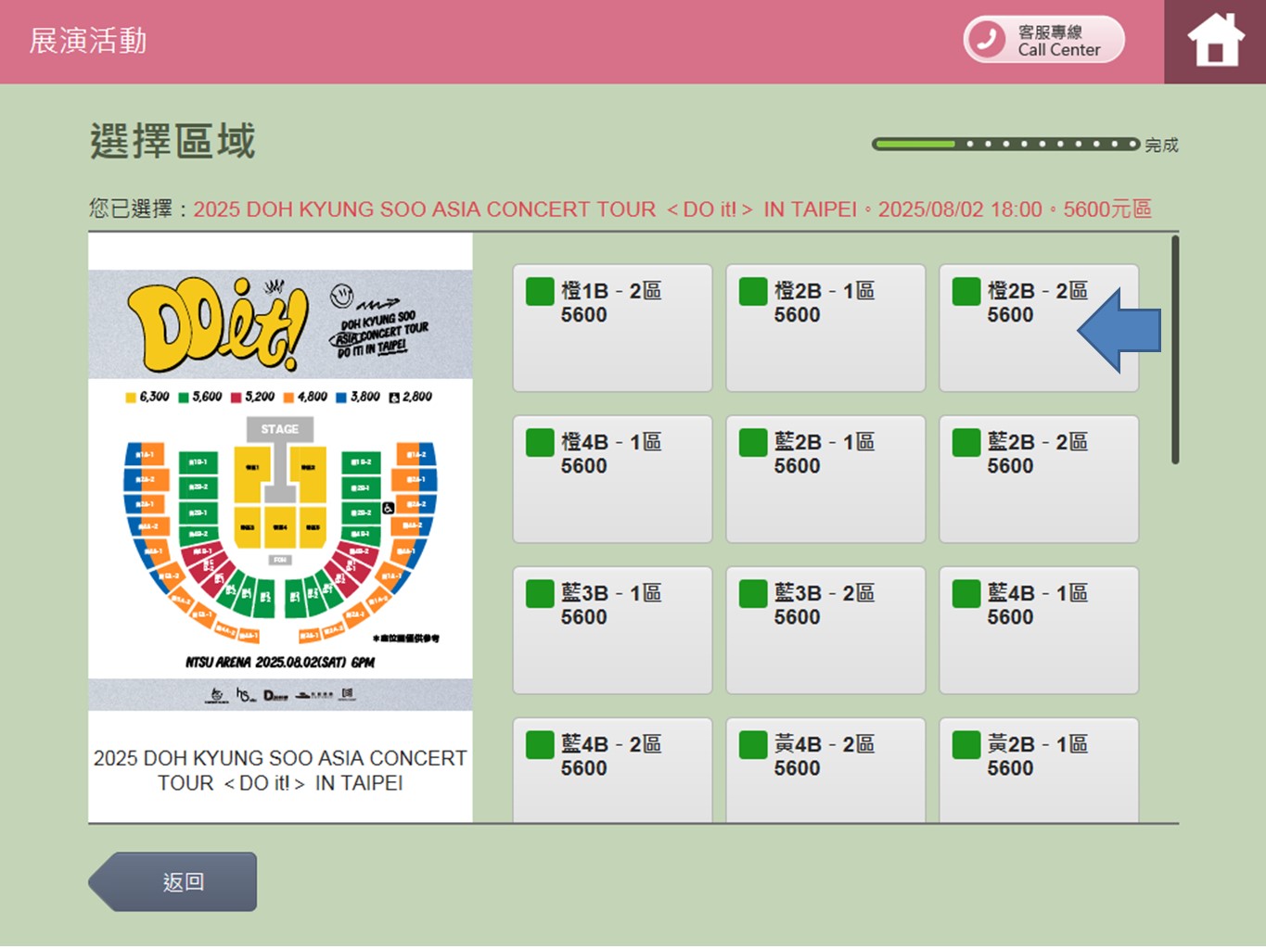Click the 展演活動 header title

coord(88,41)
